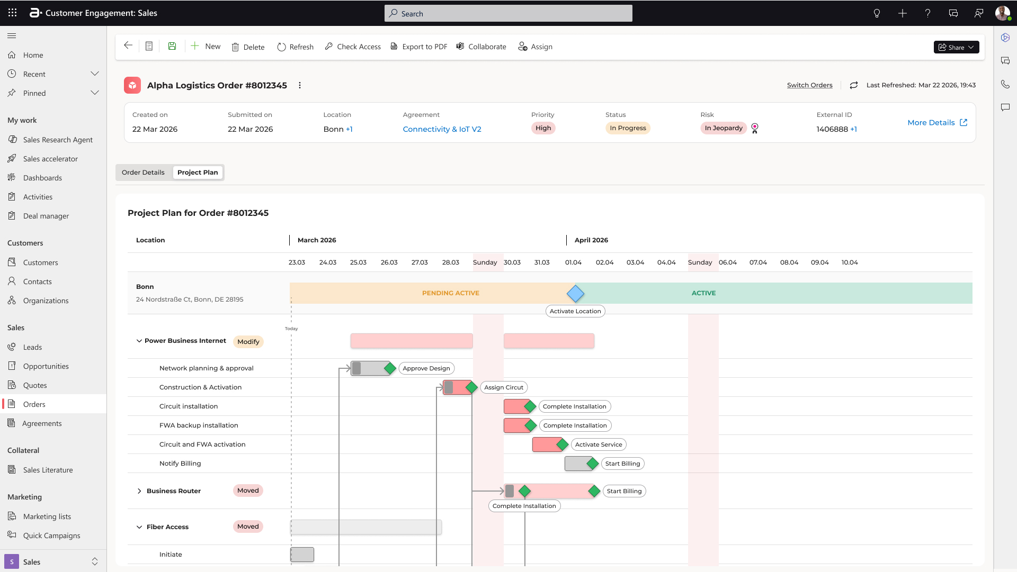Viewport: 1017px width, 572px height.
Task: Click the More Details link
Action: click(x=938, y=123)
